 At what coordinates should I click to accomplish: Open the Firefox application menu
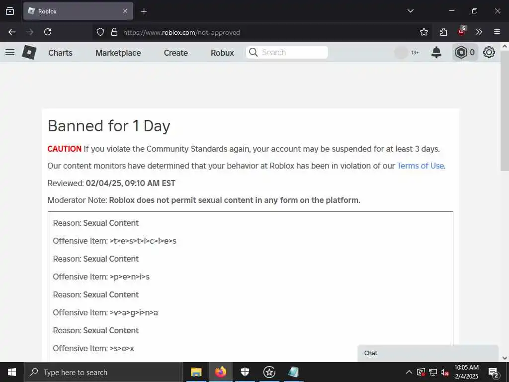[x=497, y=32]
